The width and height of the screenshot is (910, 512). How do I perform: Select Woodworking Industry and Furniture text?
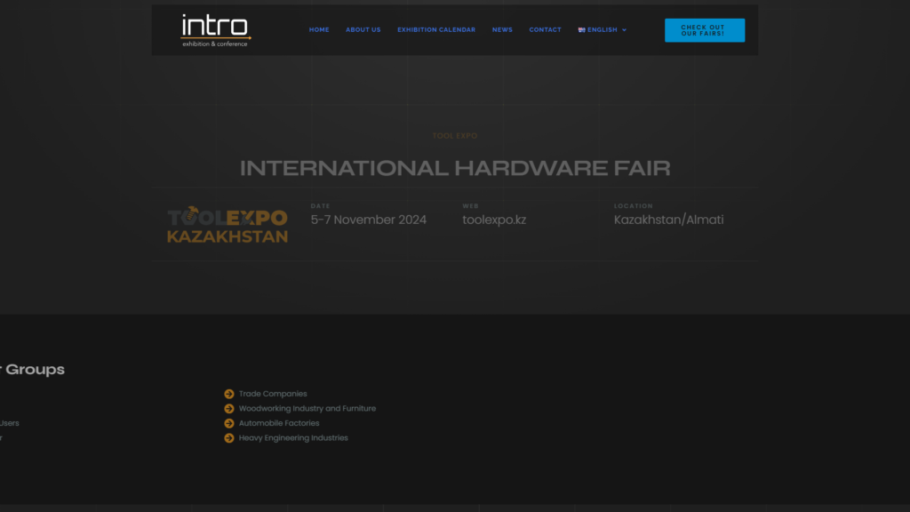point(307,409)
